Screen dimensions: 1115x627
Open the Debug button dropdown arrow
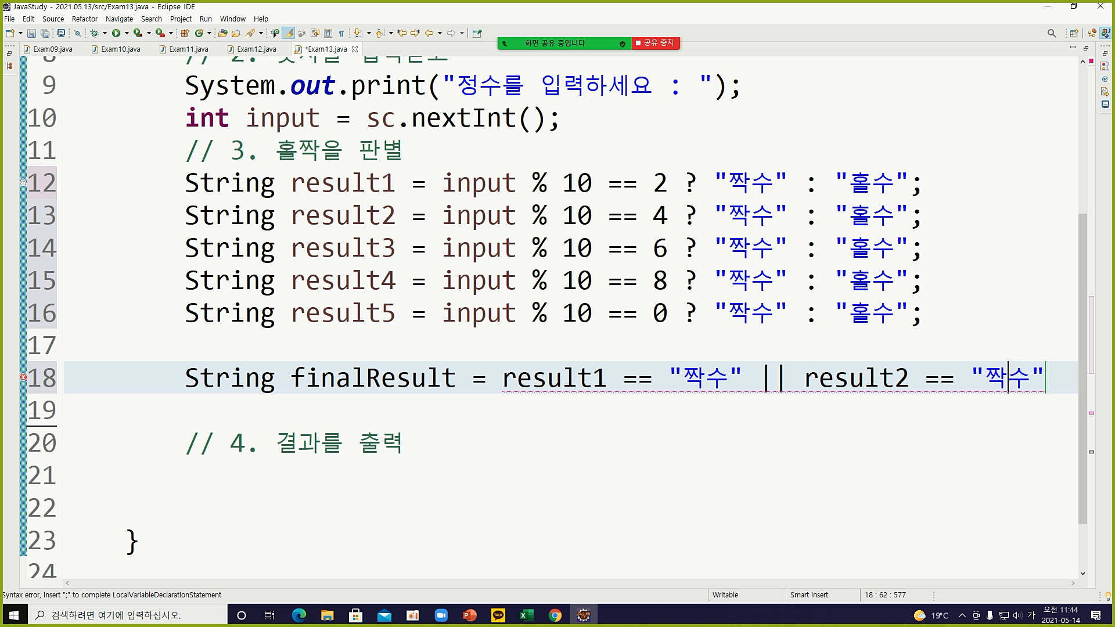click(105, 33)
